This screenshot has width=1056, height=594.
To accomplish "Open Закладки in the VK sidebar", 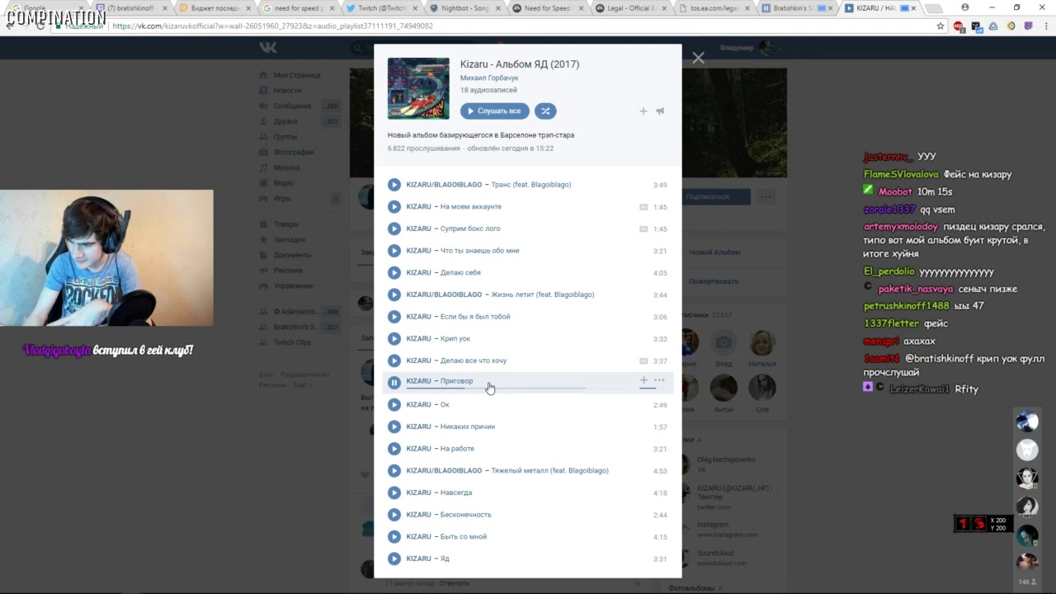I will [289, 240].
